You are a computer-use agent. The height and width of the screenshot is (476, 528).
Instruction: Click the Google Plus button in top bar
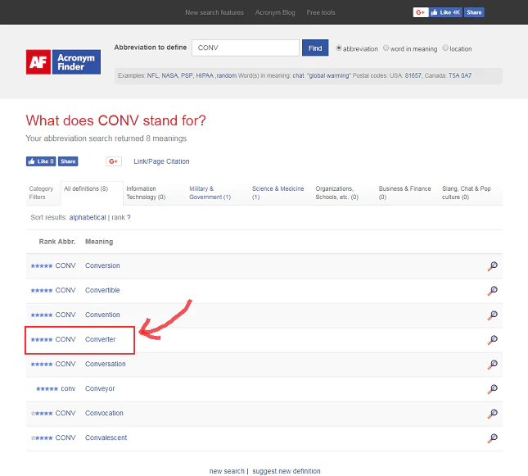click(x=420, y=12)
